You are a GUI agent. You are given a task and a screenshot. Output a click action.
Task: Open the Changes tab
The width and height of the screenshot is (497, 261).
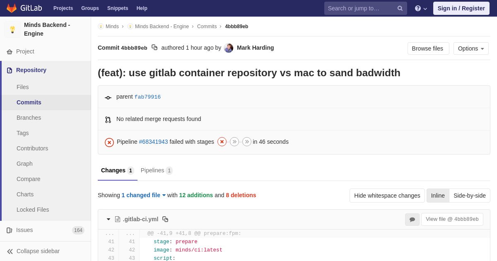coord(118,171)
